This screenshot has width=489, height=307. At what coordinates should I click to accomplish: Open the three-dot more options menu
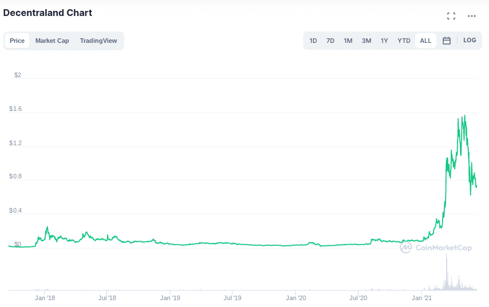[x=471, y=16]
